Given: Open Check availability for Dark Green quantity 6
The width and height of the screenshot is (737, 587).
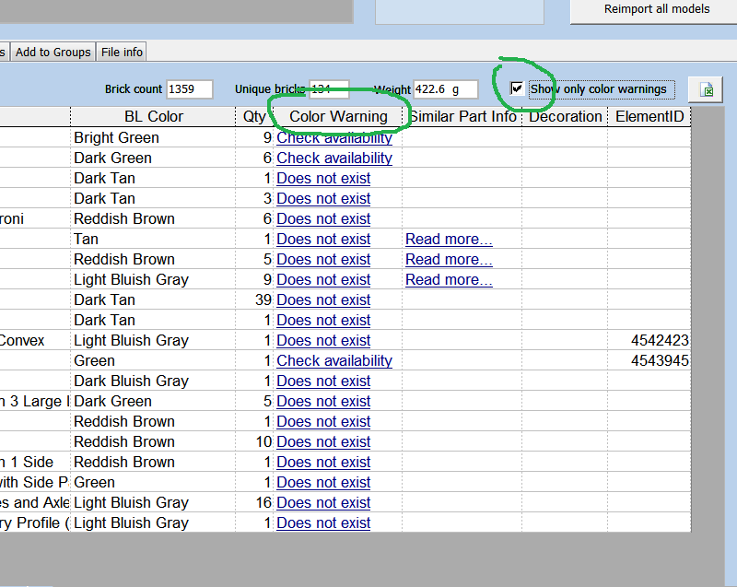Looking at the screenshot, I should tap(334, 158).
